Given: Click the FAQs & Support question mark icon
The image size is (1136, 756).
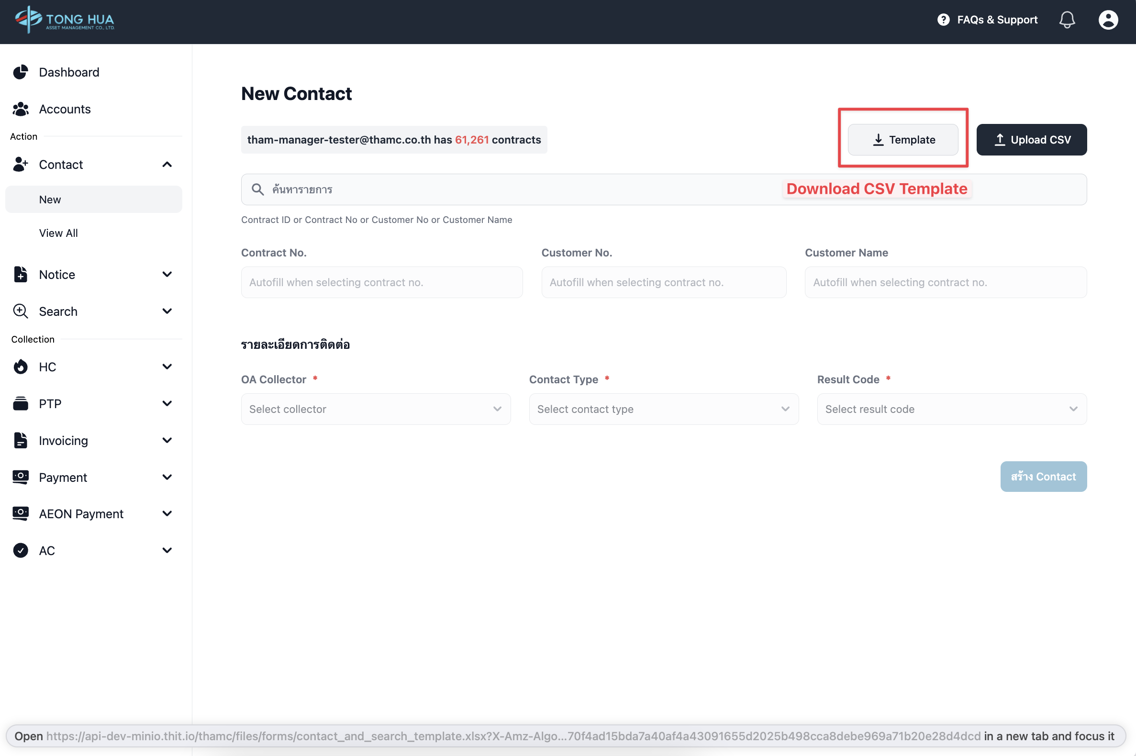Looking at the screenshot, I should point(943,20).
